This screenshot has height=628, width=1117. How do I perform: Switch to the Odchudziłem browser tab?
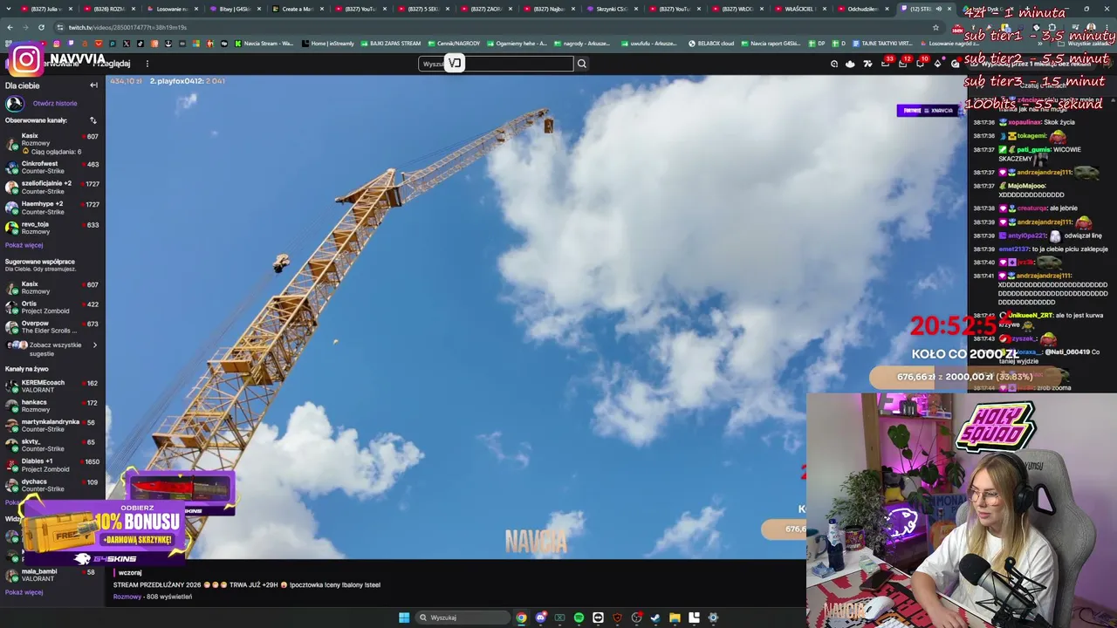[863, 9]
